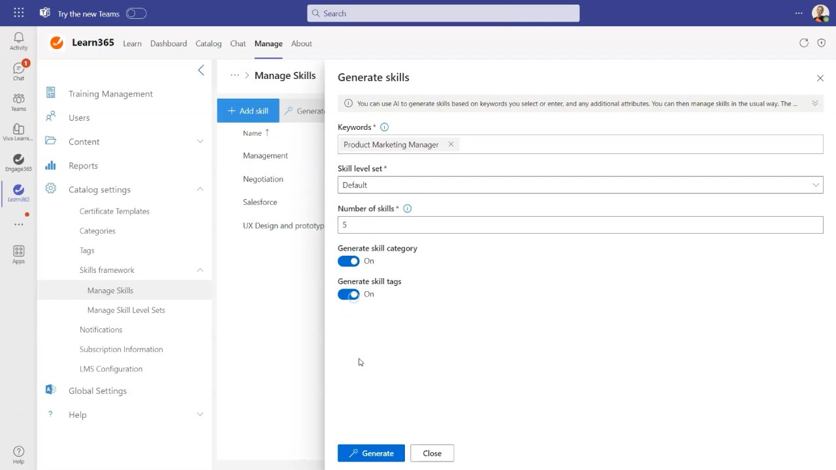Open Manage Skill Level Sets
Screen dimensions: 836x470
(x=126, y=310)
